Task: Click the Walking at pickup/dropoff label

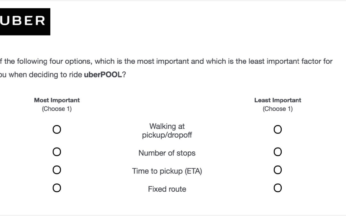Action: tap(167, 131)
